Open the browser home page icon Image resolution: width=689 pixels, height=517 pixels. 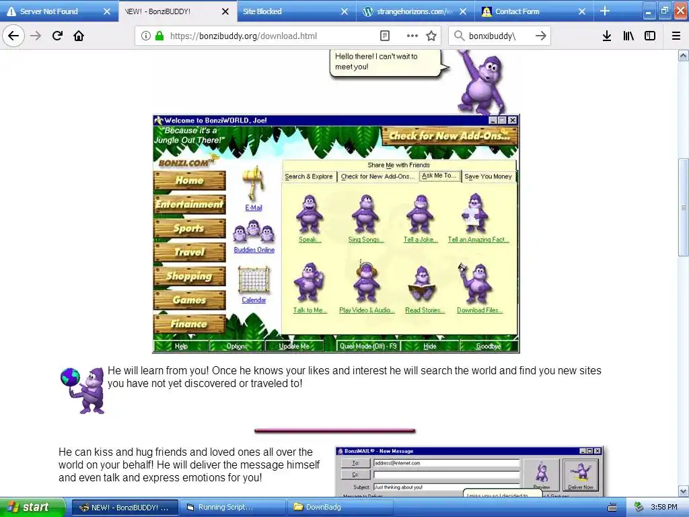click(79, 36)
